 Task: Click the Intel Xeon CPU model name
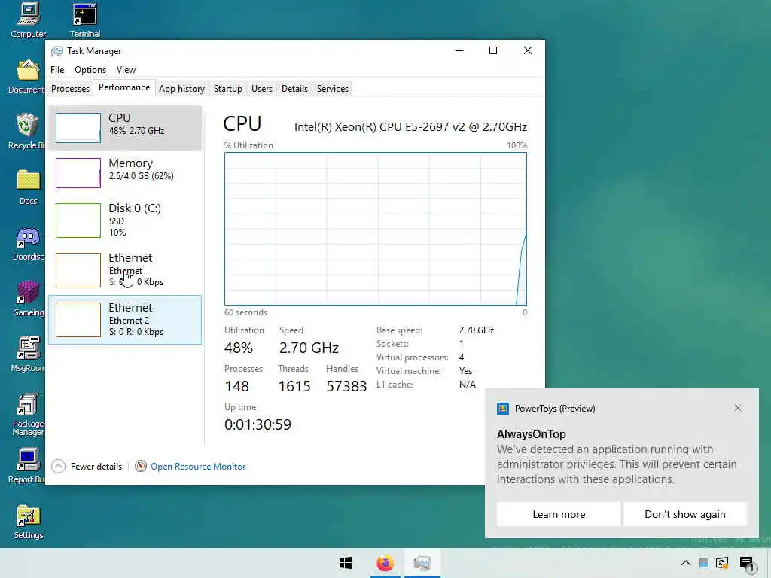tap(410, 126)
